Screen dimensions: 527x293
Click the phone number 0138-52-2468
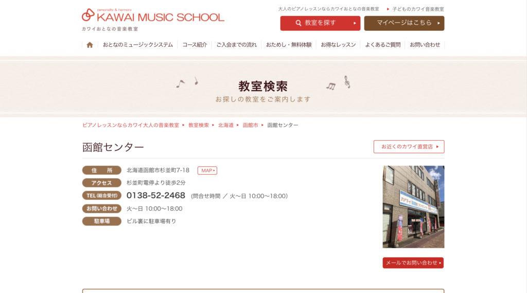tap(155, 196)
